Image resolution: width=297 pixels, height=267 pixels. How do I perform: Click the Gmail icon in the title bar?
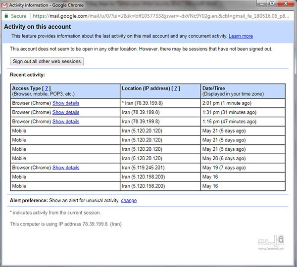(4, 5)
